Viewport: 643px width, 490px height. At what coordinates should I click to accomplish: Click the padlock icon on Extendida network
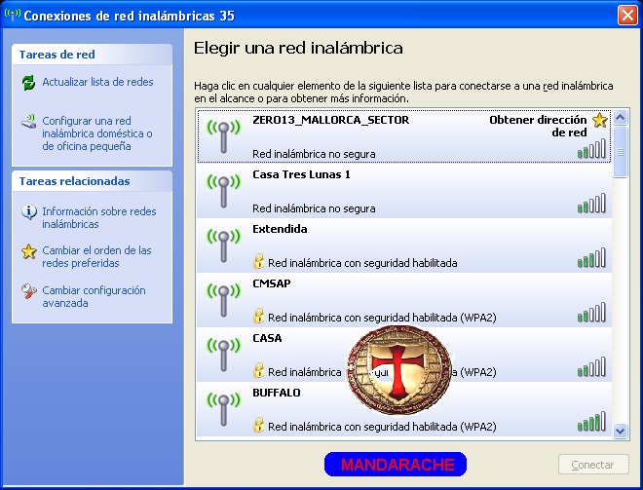259,262
